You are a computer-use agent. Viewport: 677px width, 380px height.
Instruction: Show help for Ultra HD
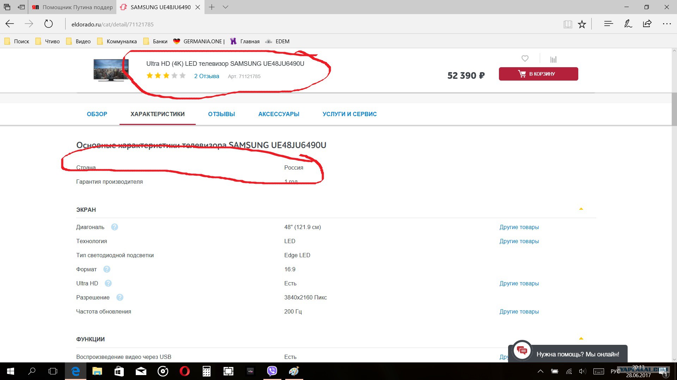click(108, 283)
